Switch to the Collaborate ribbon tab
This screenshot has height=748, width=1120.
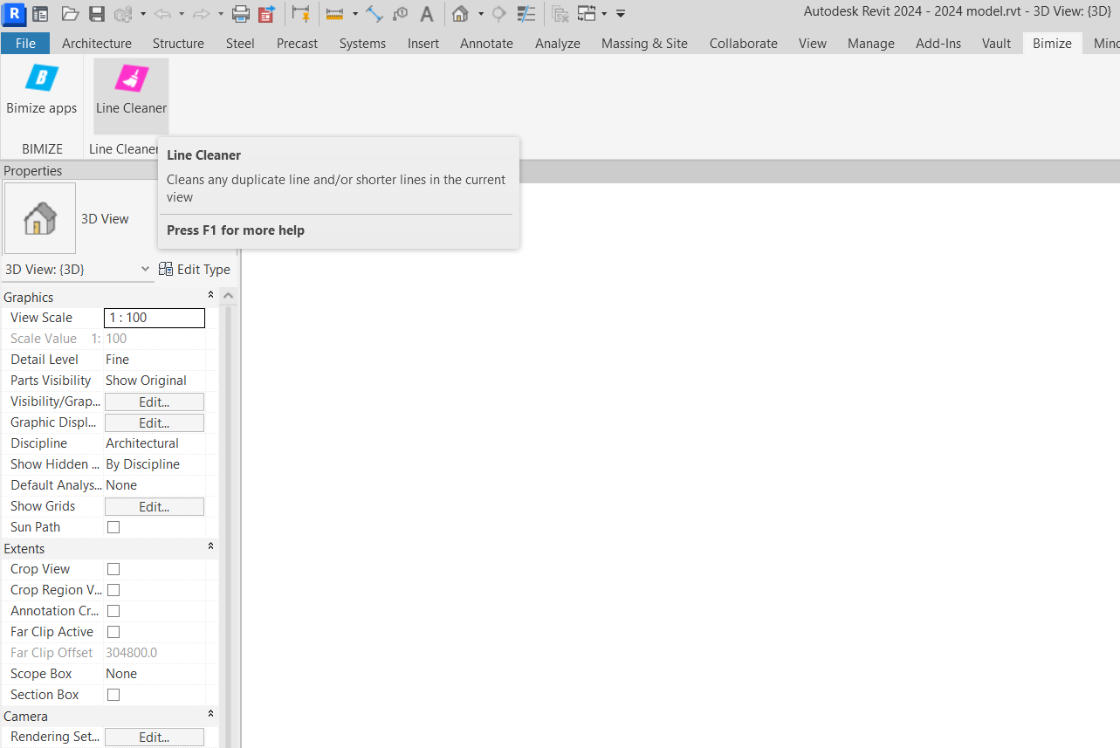point(744,44)
